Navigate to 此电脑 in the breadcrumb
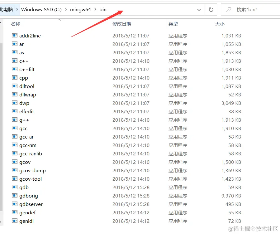 coord(7,9)
